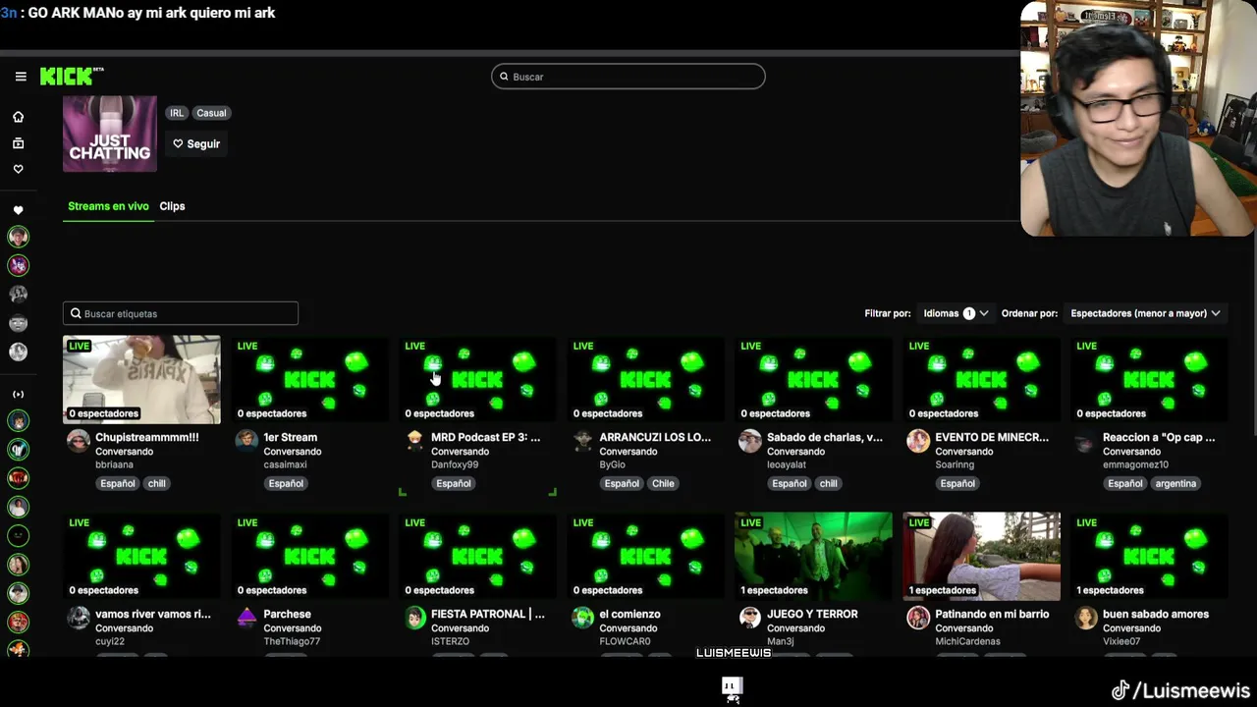
Task: Open JUEGO Y TERROR stream thumbnail
Action: click(813, 556)
